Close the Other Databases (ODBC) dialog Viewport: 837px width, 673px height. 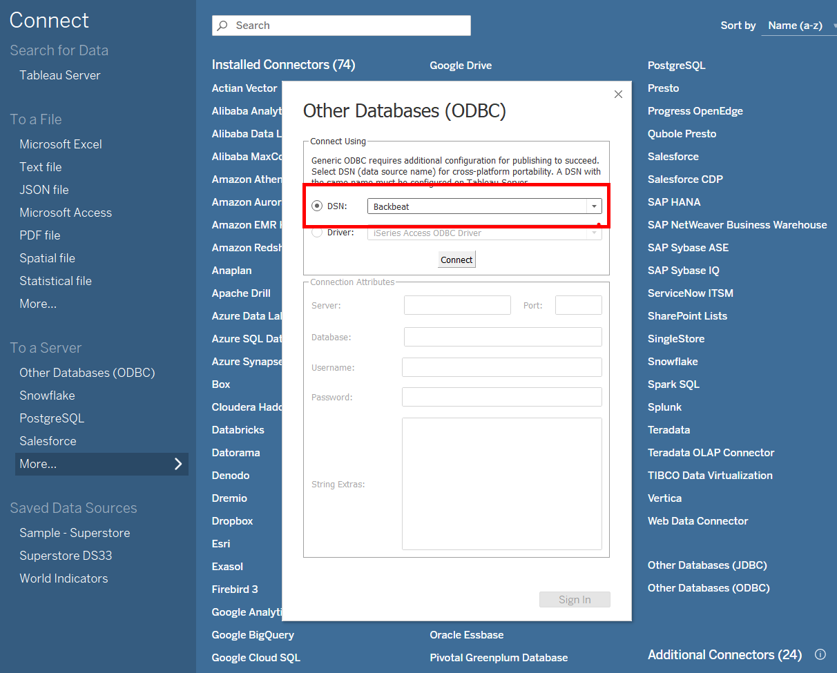click(x=618, y=95)
